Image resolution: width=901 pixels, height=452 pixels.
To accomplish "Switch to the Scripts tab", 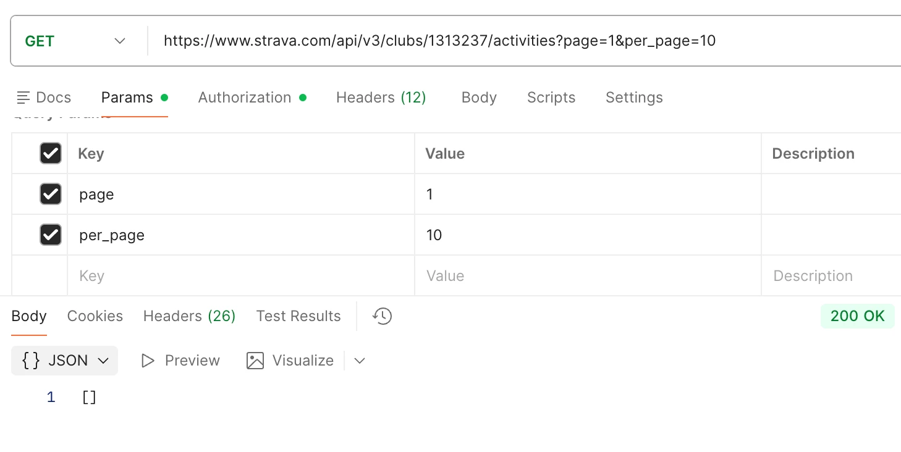I will (x=551, y=98).
